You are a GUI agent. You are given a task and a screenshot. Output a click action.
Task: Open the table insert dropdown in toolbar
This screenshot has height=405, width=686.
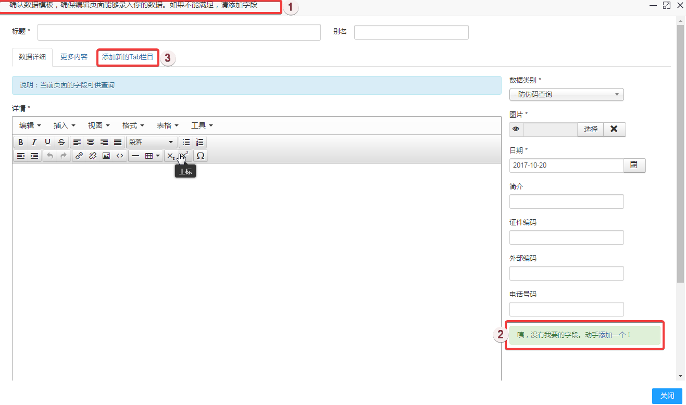(153, 156)
